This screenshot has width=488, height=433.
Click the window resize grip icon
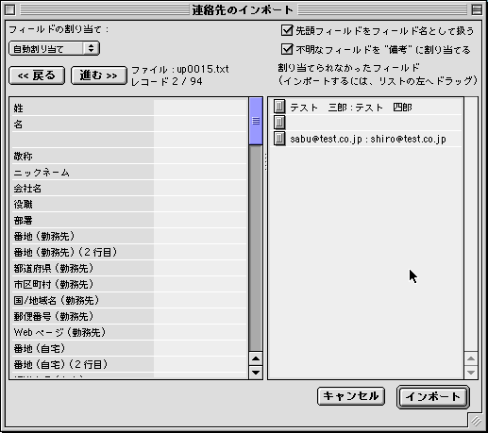pyautogui.click(x=476, y=421)
